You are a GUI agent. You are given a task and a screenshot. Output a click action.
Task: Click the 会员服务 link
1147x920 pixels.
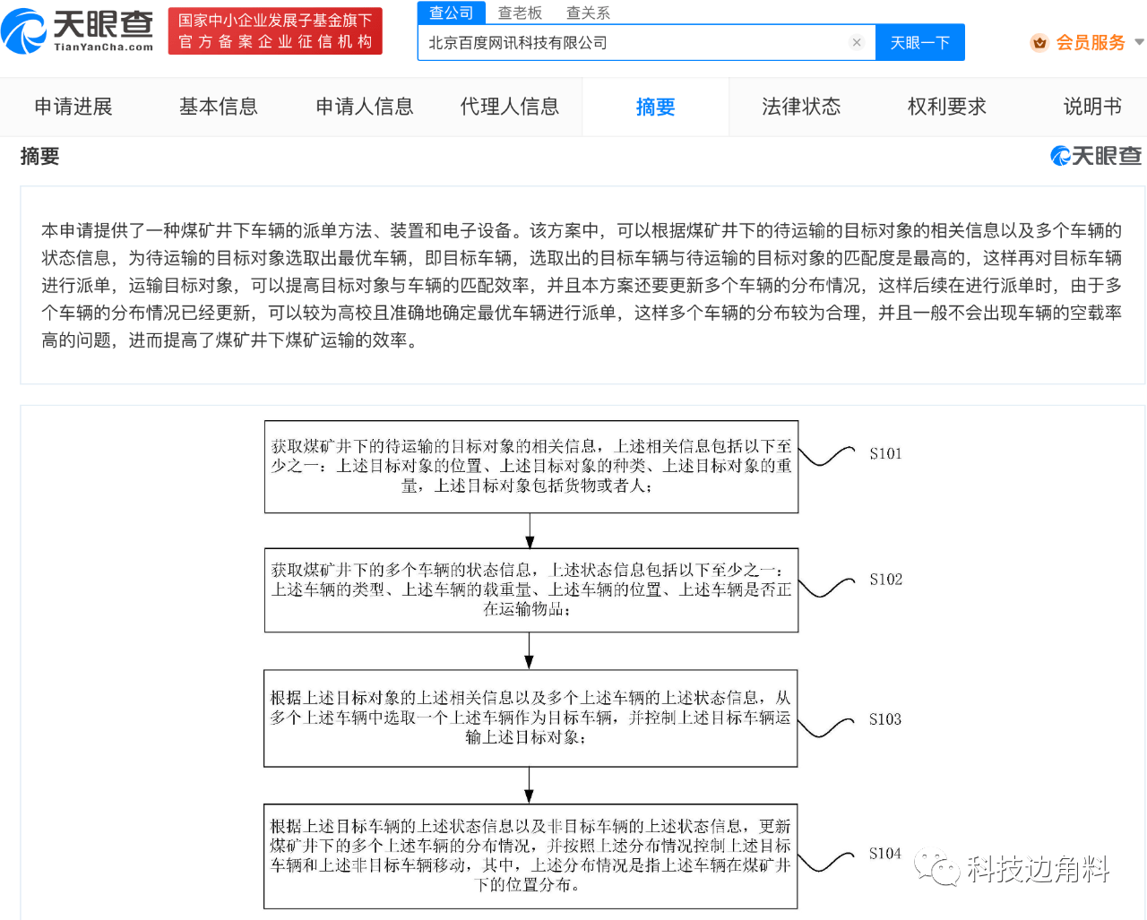pos(1091,42)
